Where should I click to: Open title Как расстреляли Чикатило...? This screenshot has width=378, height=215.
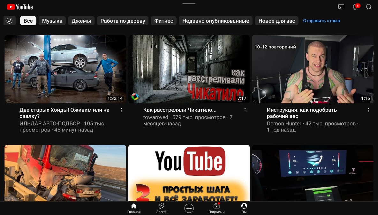(180, 110)
